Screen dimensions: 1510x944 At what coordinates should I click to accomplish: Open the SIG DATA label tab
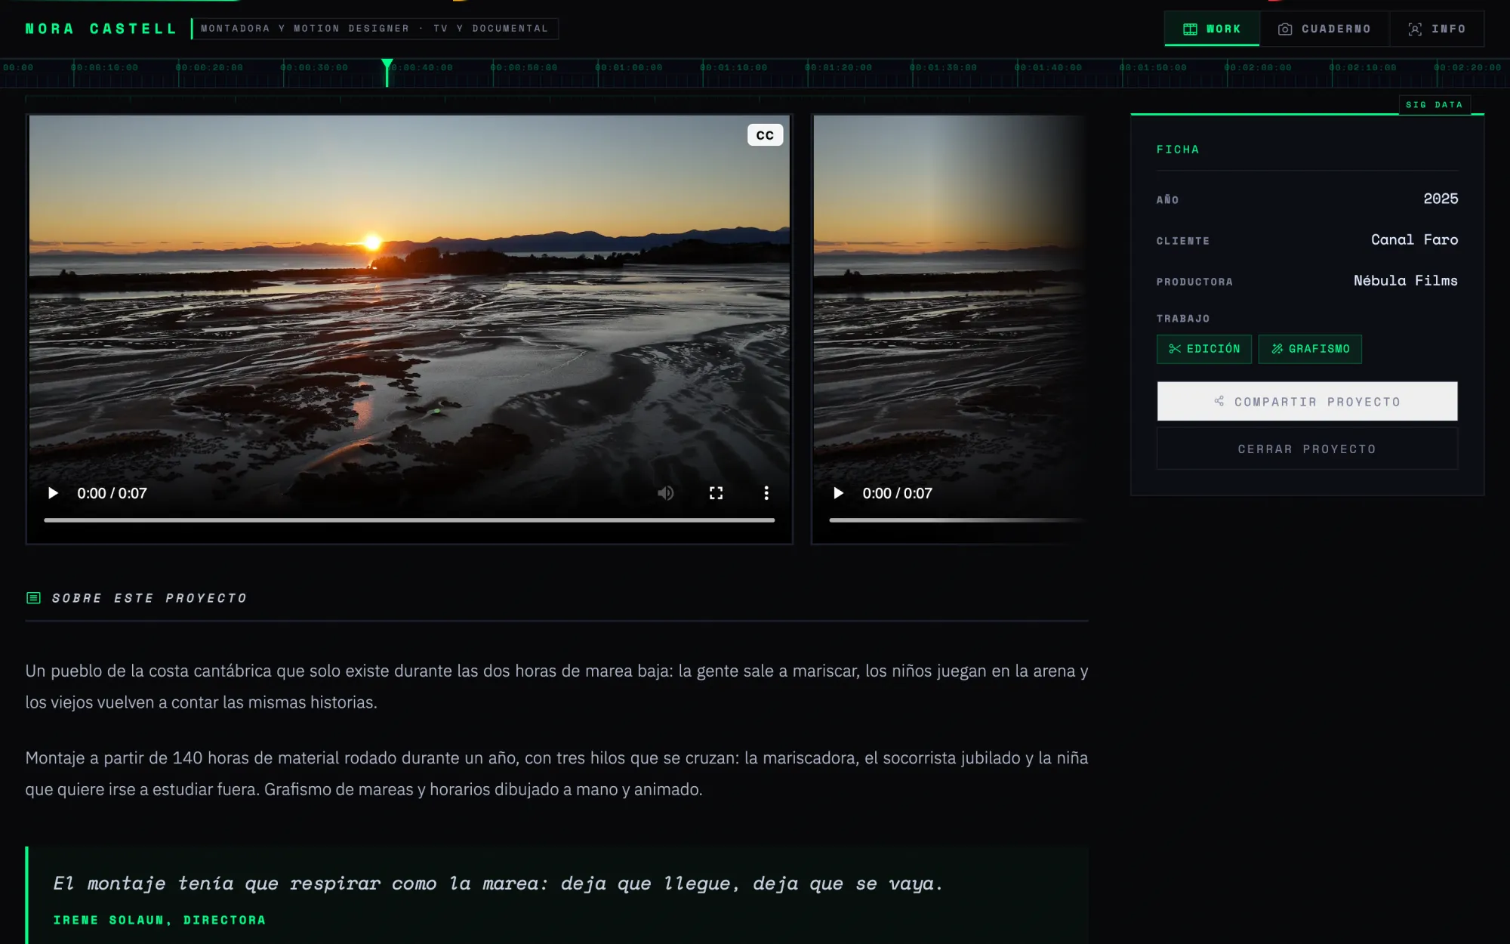click(x=1434, y=105)
